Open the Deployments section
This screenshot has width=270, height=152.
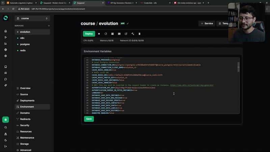(32, 100)
